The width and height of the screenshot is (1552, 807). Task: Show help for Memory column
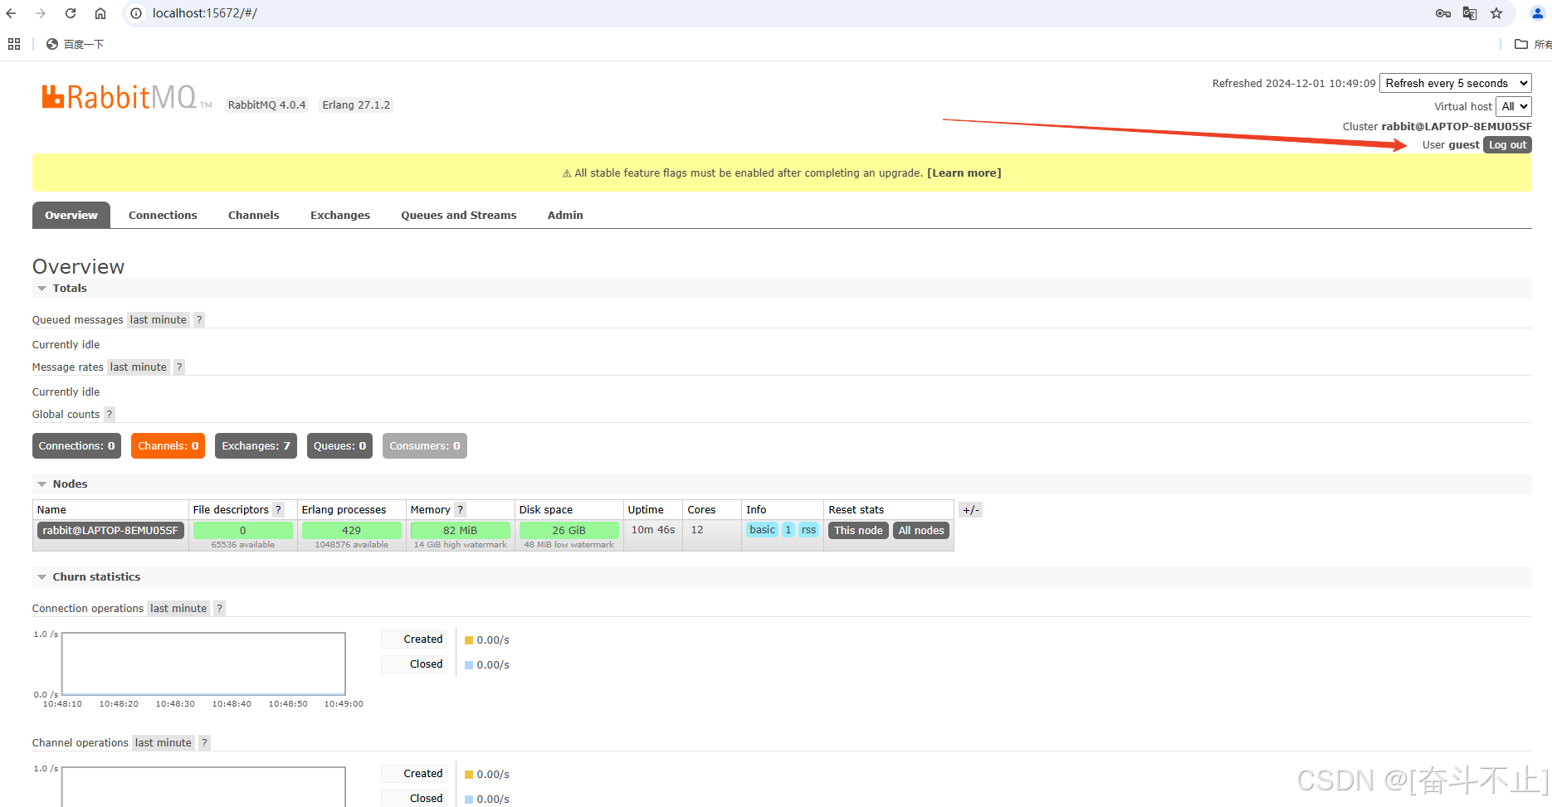(461, 510)
